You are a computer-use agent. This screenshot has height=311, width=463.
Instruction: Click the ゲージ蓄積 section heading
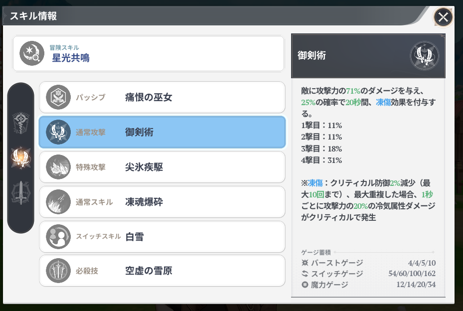pyautogui.click(x=316, y=252)
